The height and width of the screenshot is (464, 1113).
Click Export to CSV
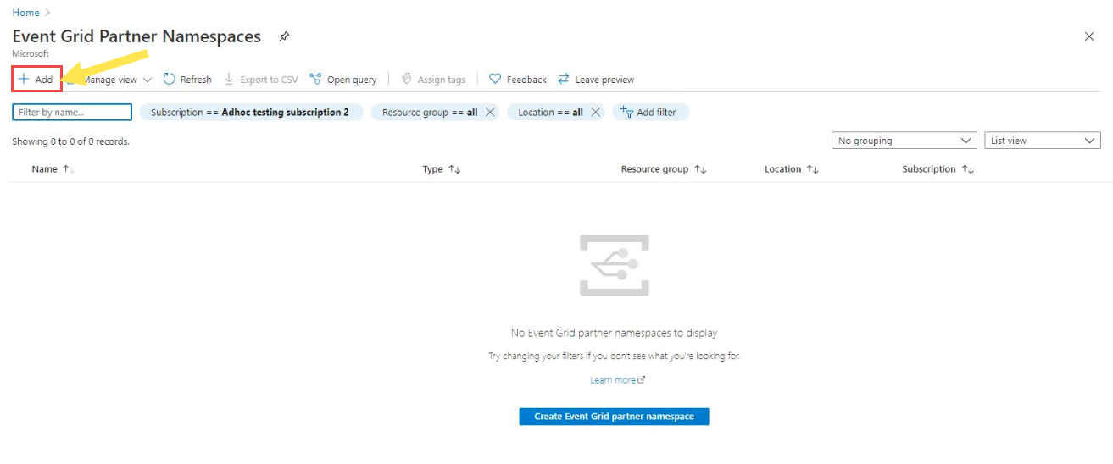(261, 80)
